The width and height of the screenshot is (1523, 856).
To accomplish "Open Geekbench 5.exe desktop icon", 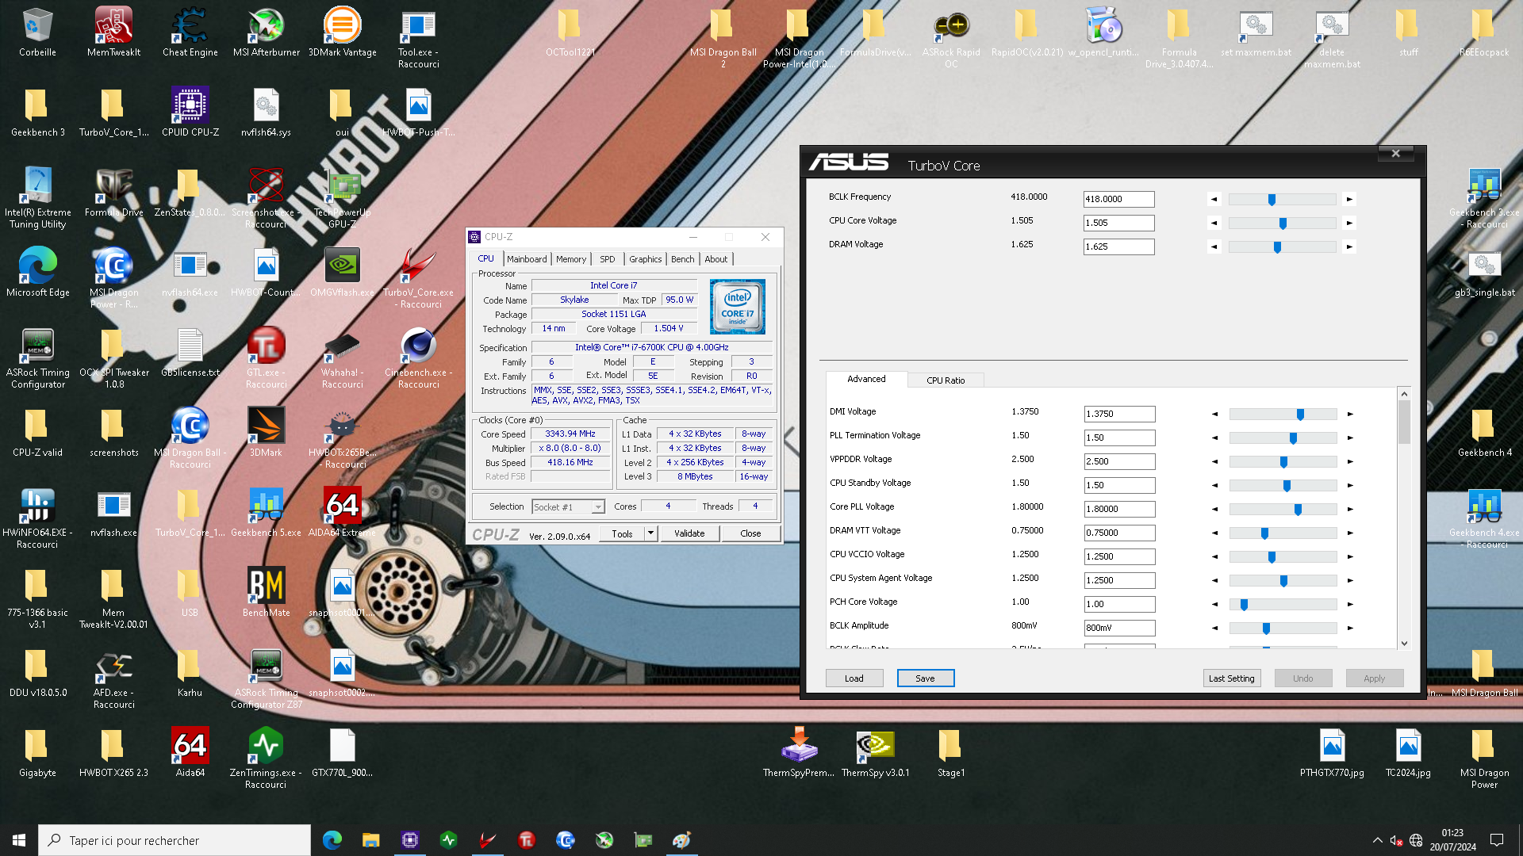I will point(266,512).
